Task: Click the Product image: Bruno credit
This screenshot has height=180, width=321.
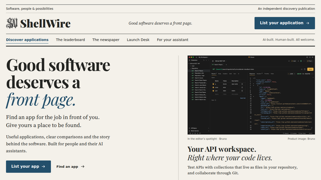Action: pyautogui.click(x=301, y=139)
